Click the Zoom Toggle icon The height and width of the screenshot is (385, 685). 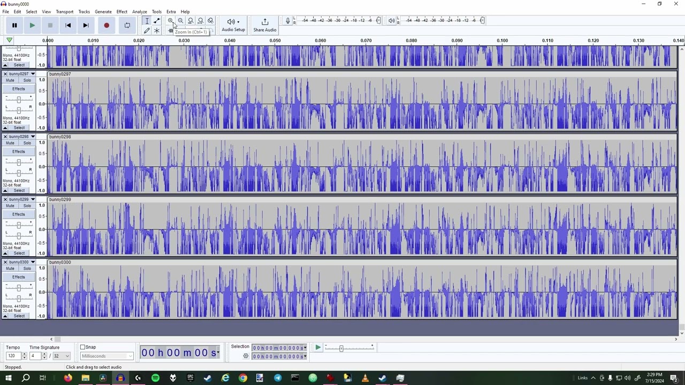(211, 21)
